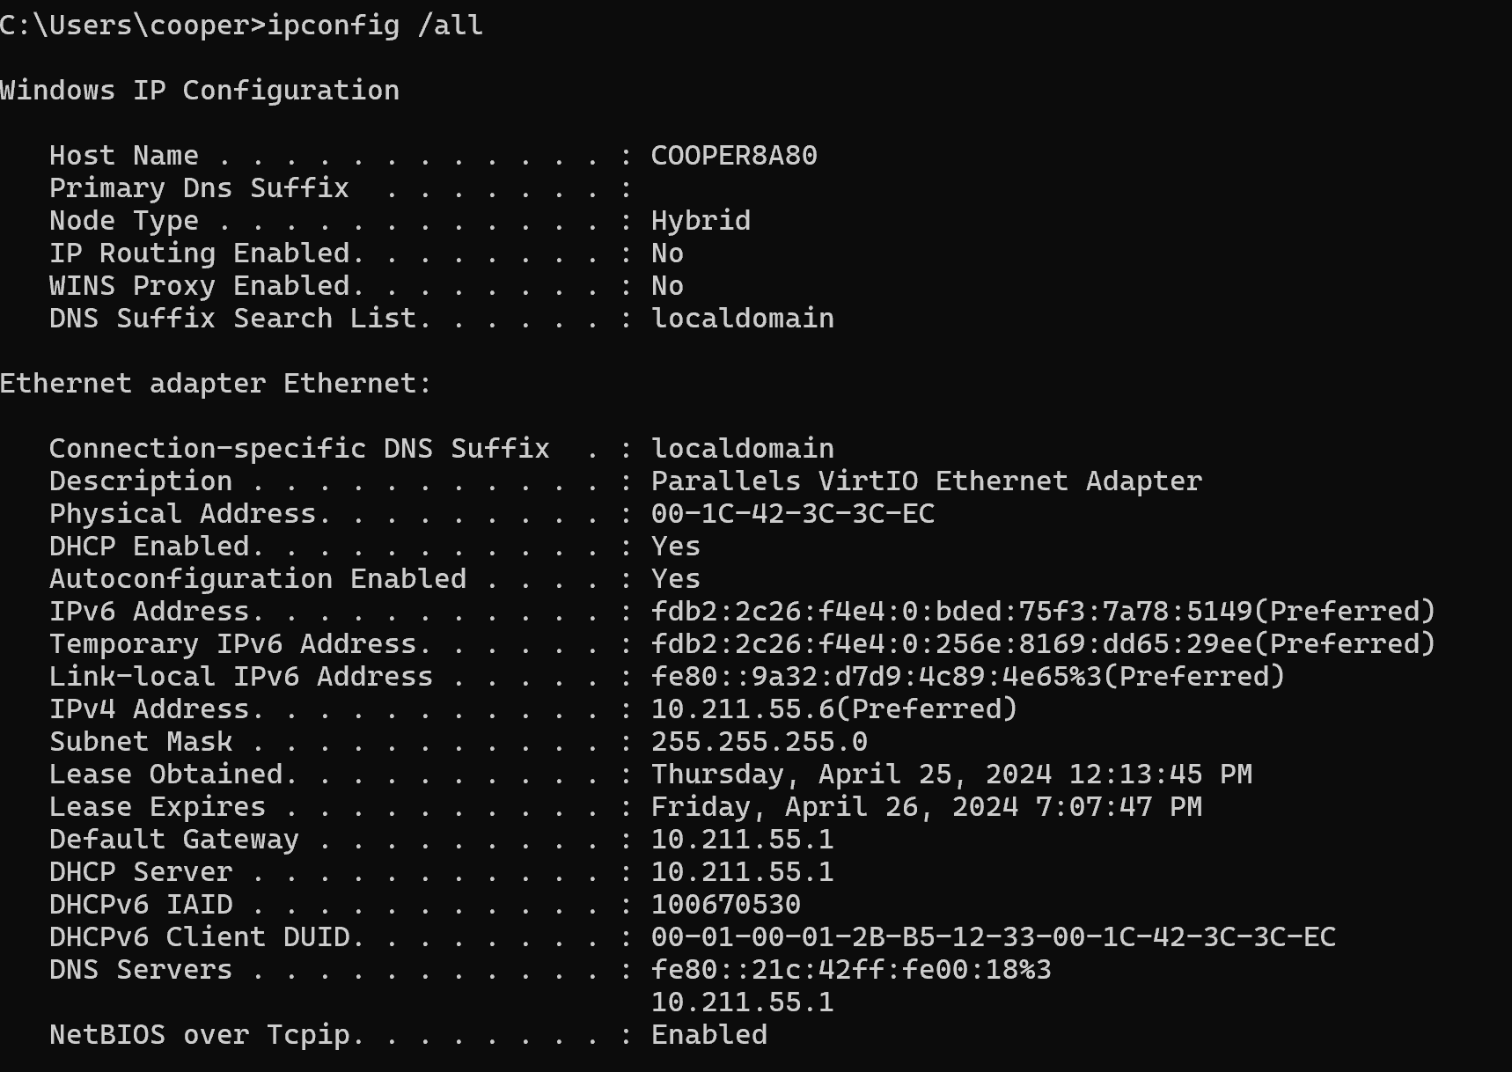Click the typed ipconfig /all command
1512x1072 pixels.
pos(375,25)
